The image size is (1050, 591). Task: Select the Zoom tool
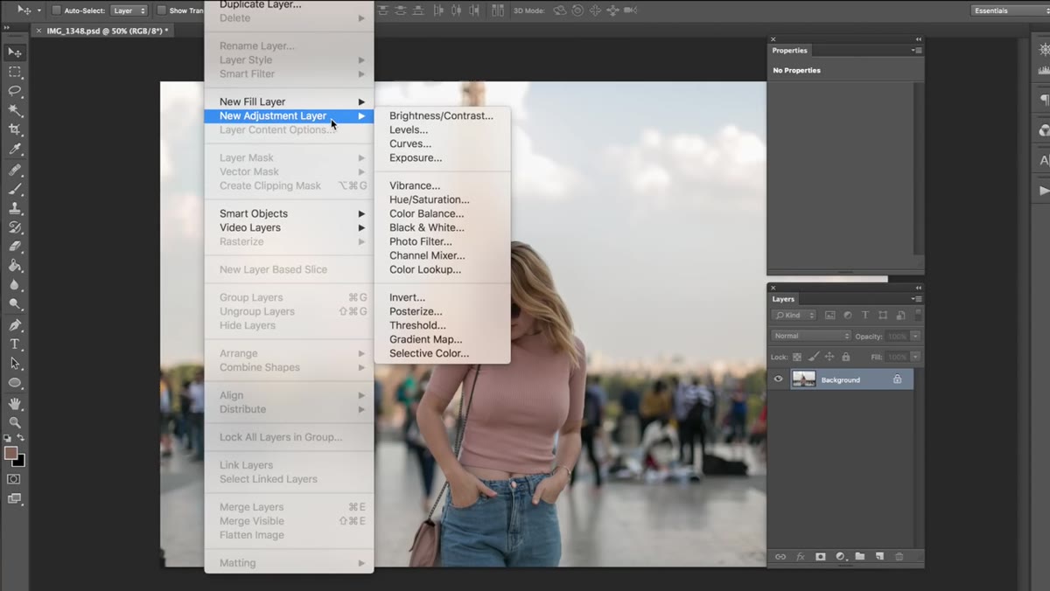click(x=15, y=422)
